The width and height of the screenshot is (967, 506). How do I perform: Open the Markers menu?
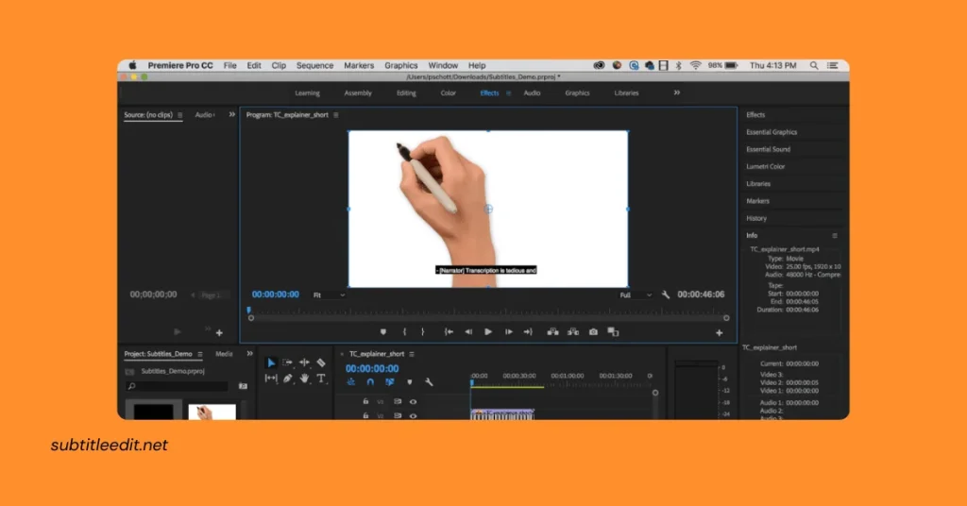[359, 65]
